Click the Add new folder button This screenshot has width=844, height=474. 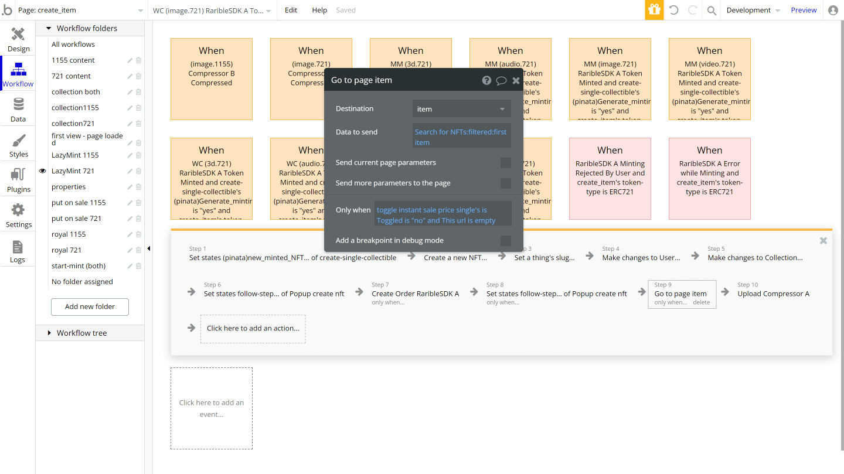point(89,306)
